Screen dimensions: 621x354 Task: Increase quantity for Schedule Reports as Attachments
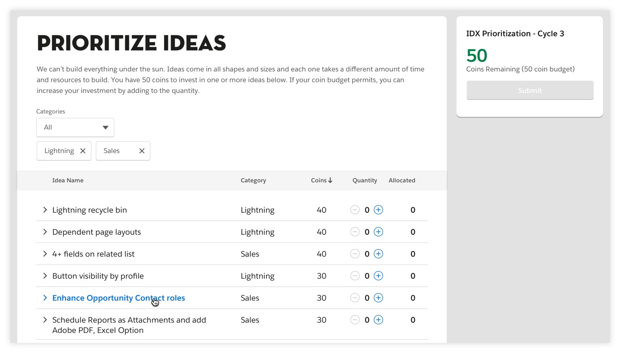378,320
